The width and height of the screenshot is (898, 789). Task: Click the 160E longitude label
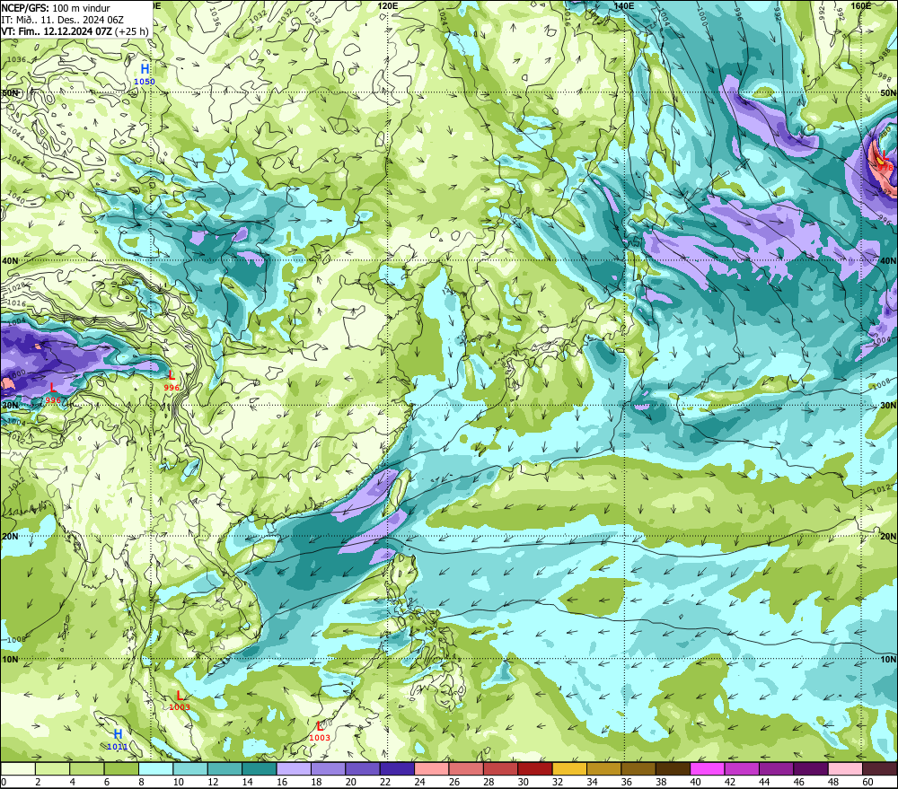861,5
